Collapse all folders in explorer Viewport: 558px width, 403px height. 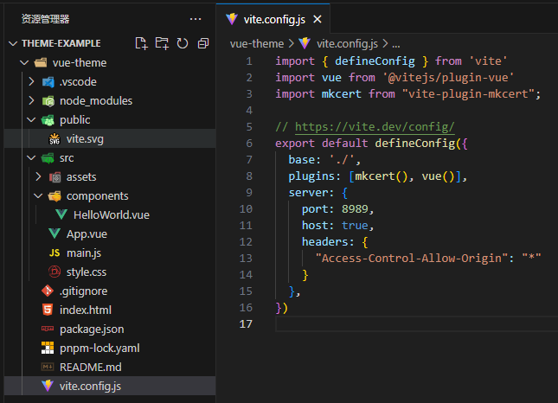pyautogui.click(x=203, y=43)
